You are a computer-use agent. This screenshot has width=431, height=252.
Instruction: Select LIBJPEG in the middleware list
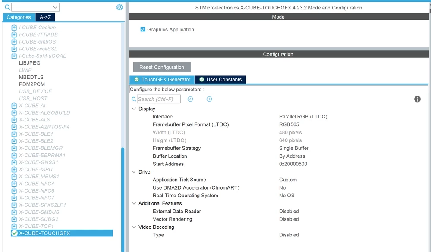coord(30,63)
